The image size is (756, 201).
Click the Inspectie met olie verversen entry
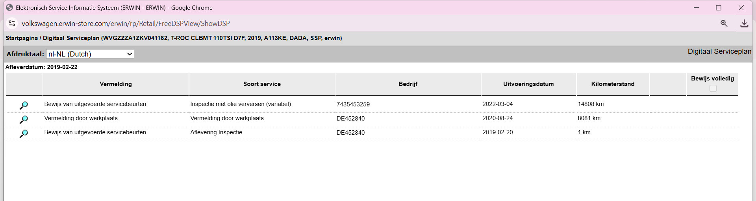coord(241,104)
